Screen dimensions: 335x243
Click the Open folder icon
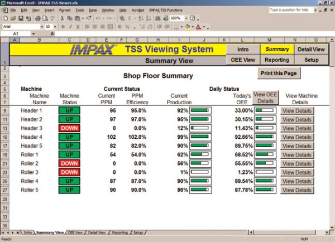click(x=13, y=18)
